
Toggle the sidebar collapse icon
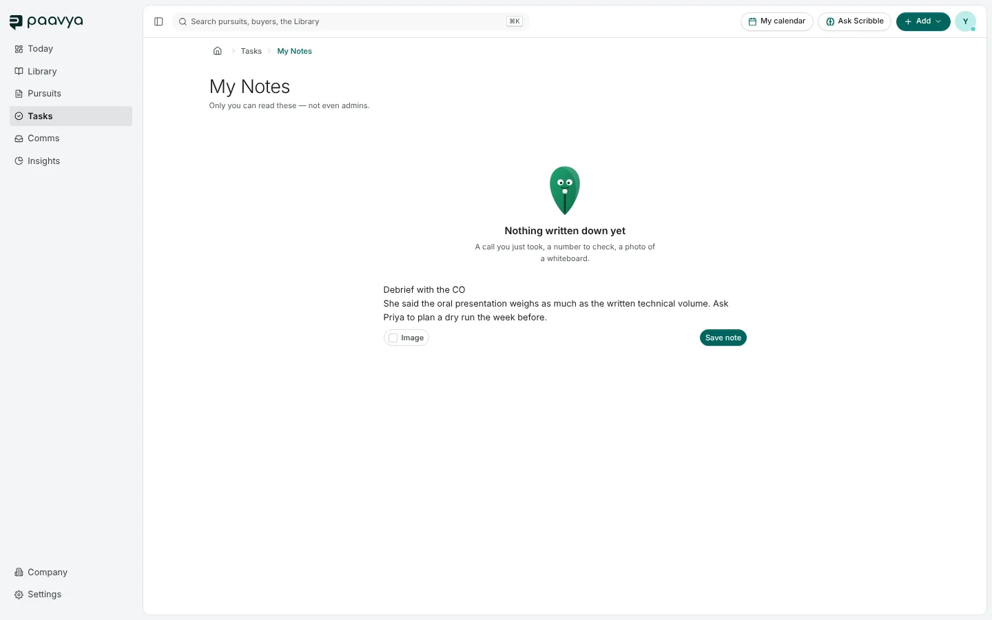click(158, 21)
